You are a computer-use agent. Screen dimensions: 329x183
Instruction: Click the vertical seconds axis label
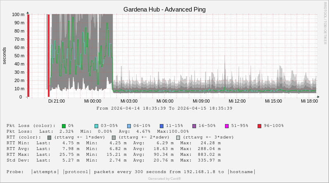5,56
